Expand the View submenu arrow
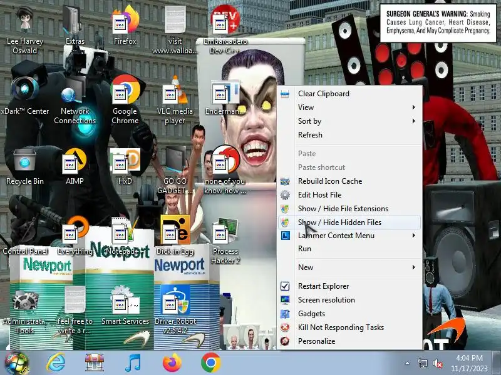This screenshot has width=501, height=375. [x=413, y=107]
